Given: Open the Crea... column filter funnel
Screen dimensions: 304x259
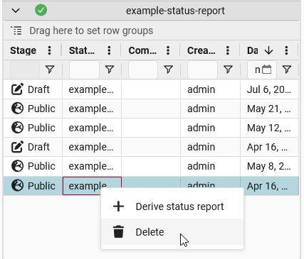Looking at the screenshot, I should tap(228, 70).
